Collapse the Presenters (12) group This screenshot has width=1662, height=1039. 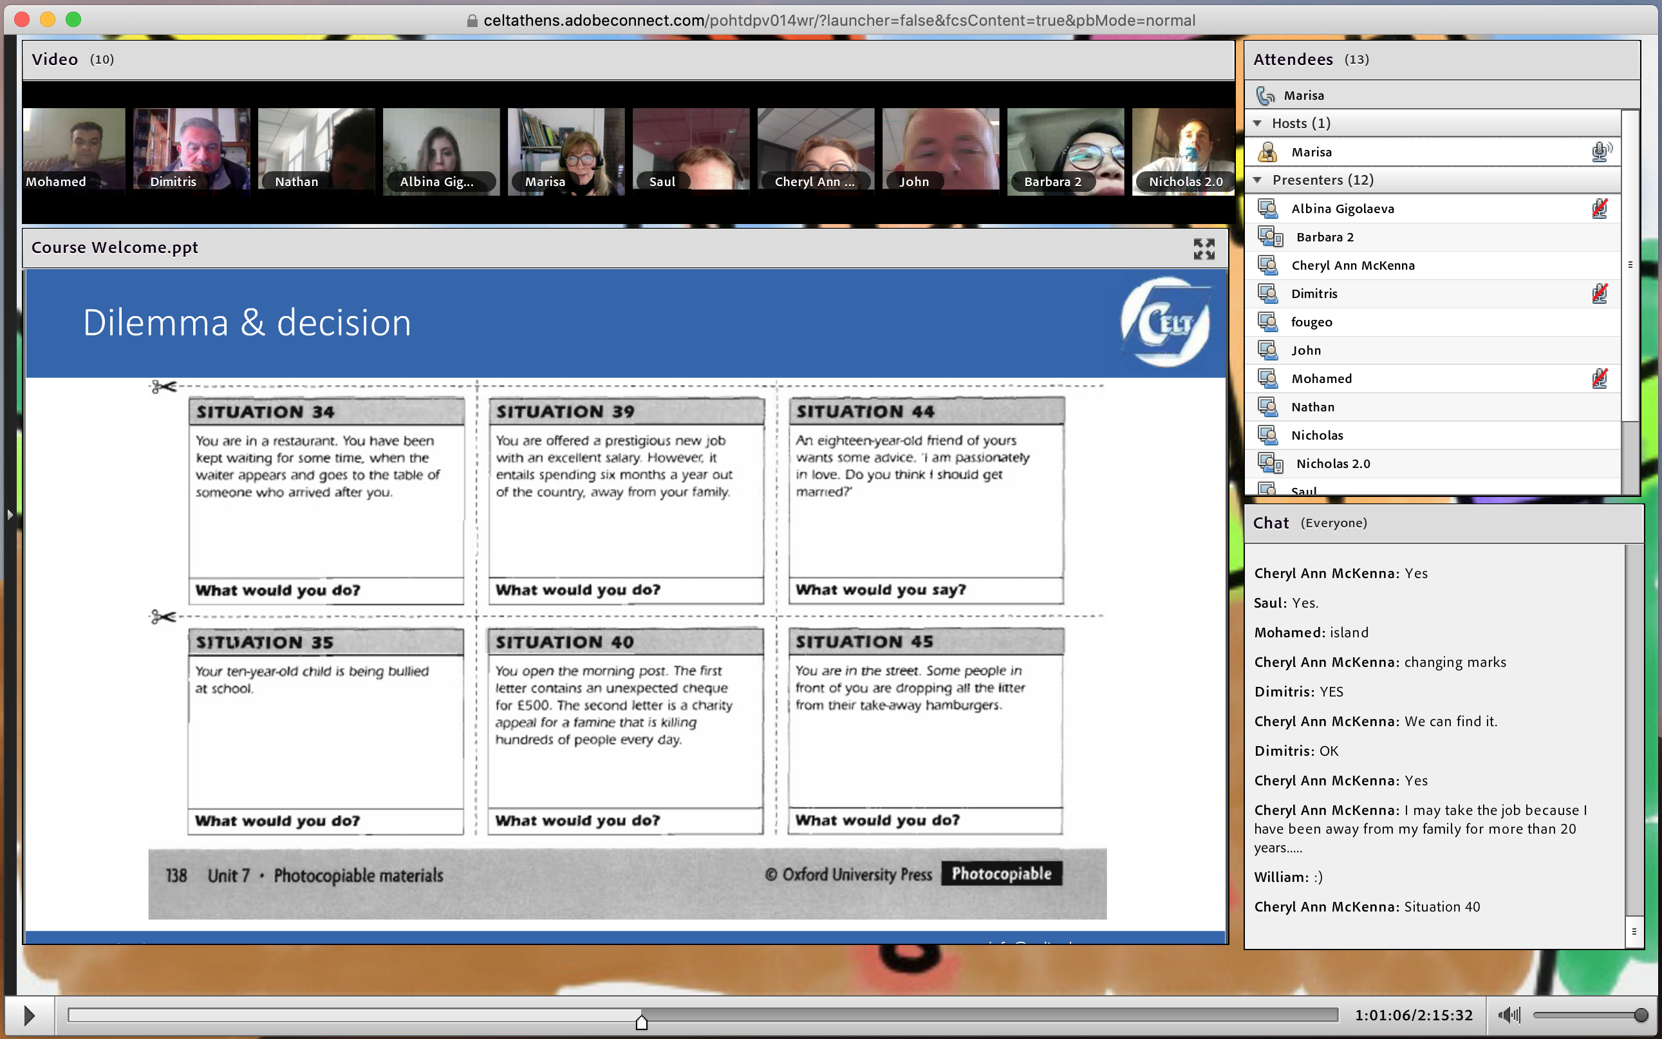click(1257, 180)
